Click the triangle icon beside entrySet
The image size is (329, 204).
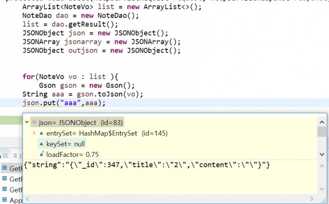tap(41, 133)
